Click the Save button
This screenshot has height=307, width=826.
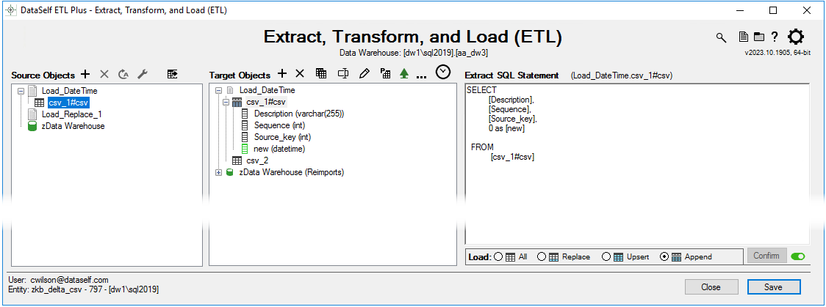(x=773, y=287)
